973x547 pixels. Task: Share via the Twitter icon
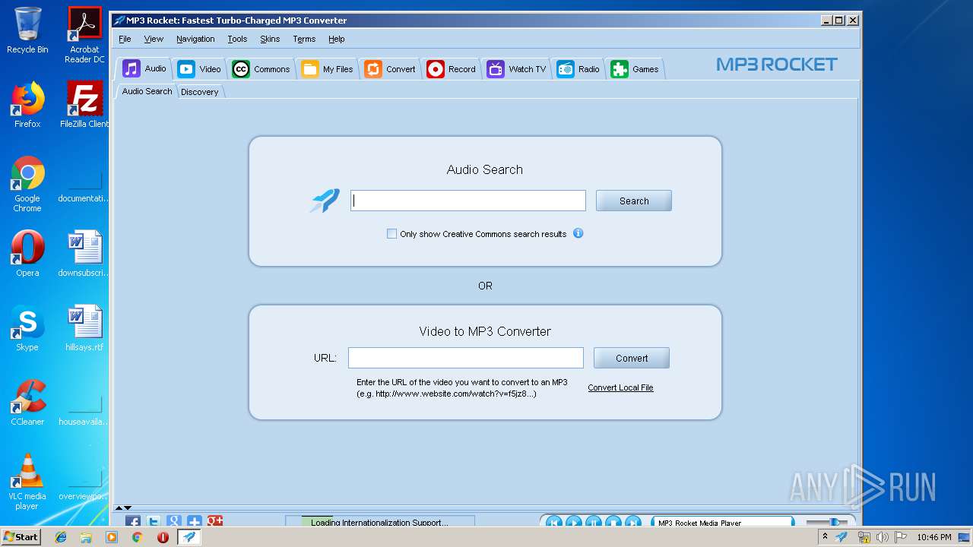click(154, 521)
